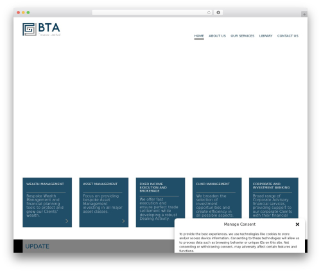The width and height of the screenshot is (321, 272).
Task: Click the browser extension icon beside the address bar
Action: pos(218,12)
